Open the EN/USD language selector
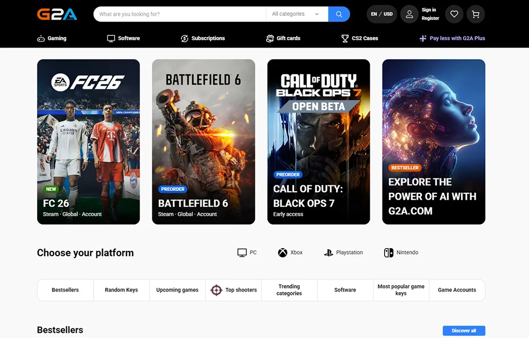 (381, 14)
